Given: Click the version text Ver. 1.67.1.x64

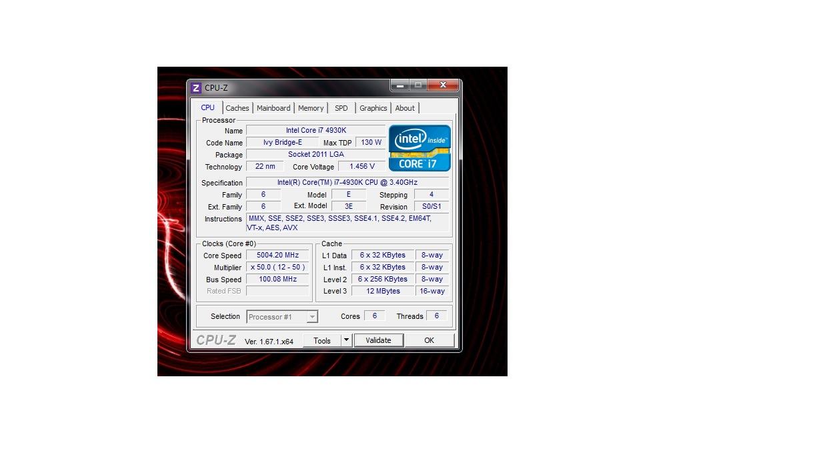Looking at the screenshot, I should tap(269, 342).
